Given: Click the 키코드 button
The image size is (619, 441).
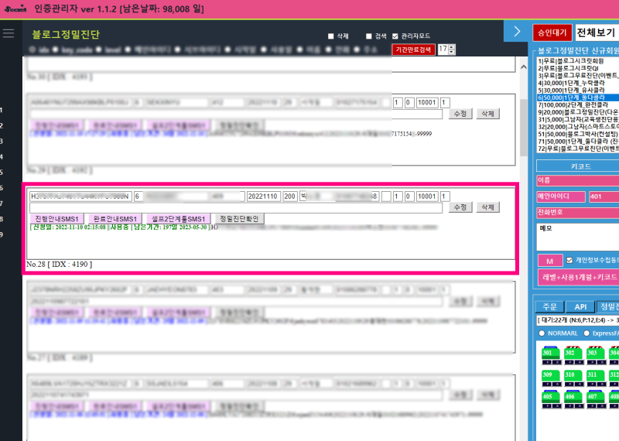Looking at the screenshot, I should click(x=577, y=166).
